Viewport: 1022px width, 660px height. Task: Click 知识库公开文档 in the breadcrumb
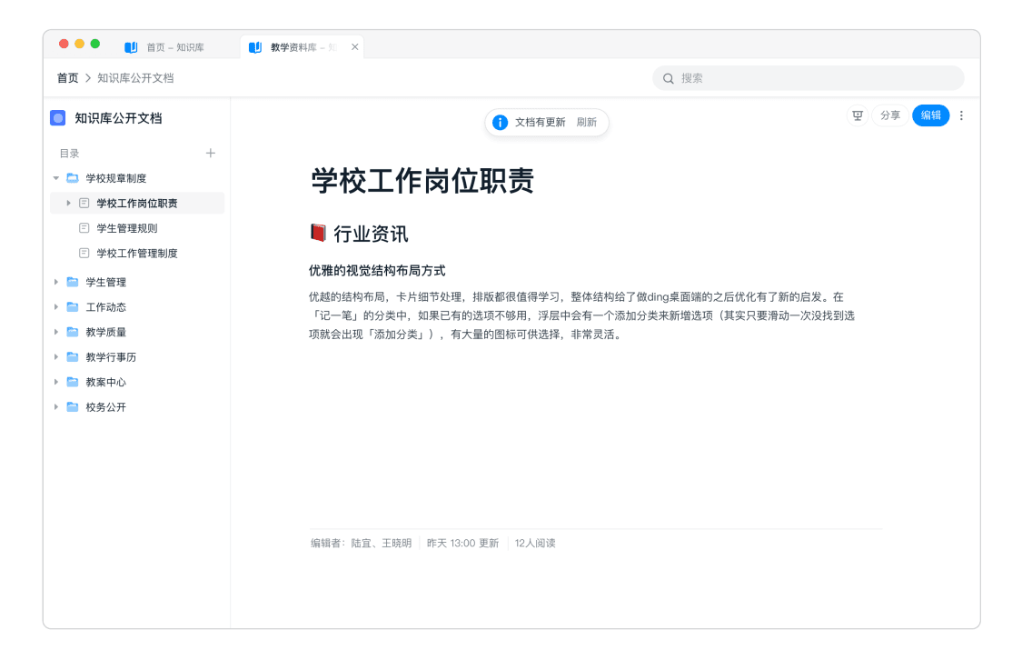(x=135, y=78)
